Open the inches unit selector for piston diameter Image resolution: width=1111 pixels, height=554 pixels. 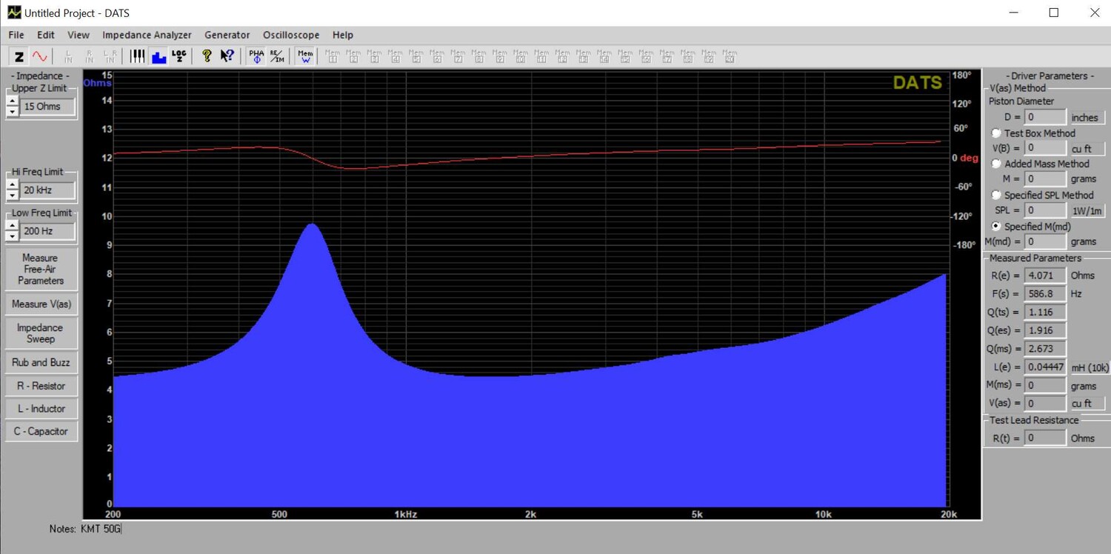[1087, 118]
